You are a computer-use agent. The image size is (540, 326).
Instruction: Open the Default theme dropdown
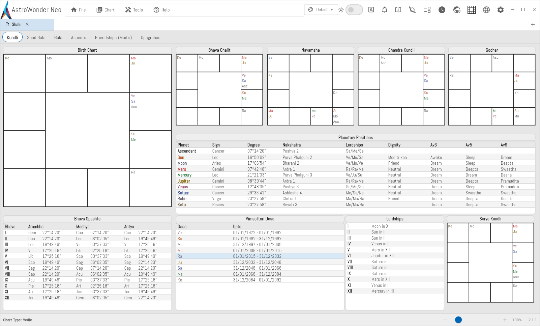click(321, 10)
